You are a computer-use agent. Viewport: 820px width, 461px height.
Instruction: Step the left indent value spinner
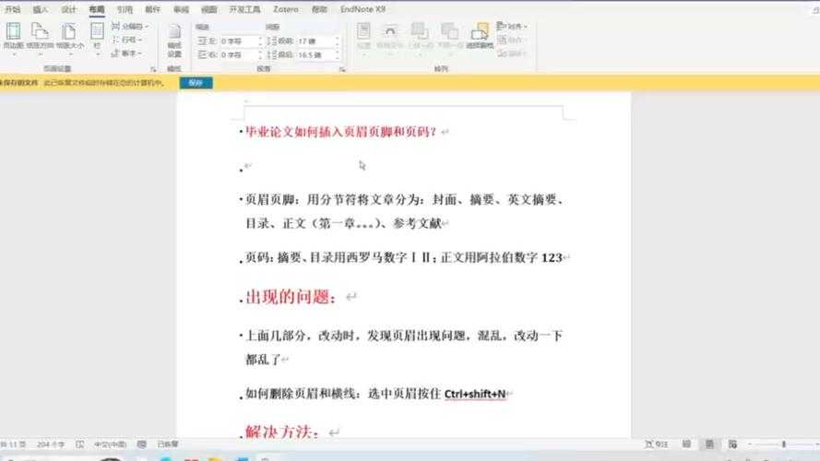(x=259, y=41)
